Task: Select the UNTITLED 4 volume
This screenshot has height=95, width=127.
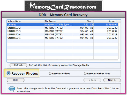Action: click(x=63, y=35)
